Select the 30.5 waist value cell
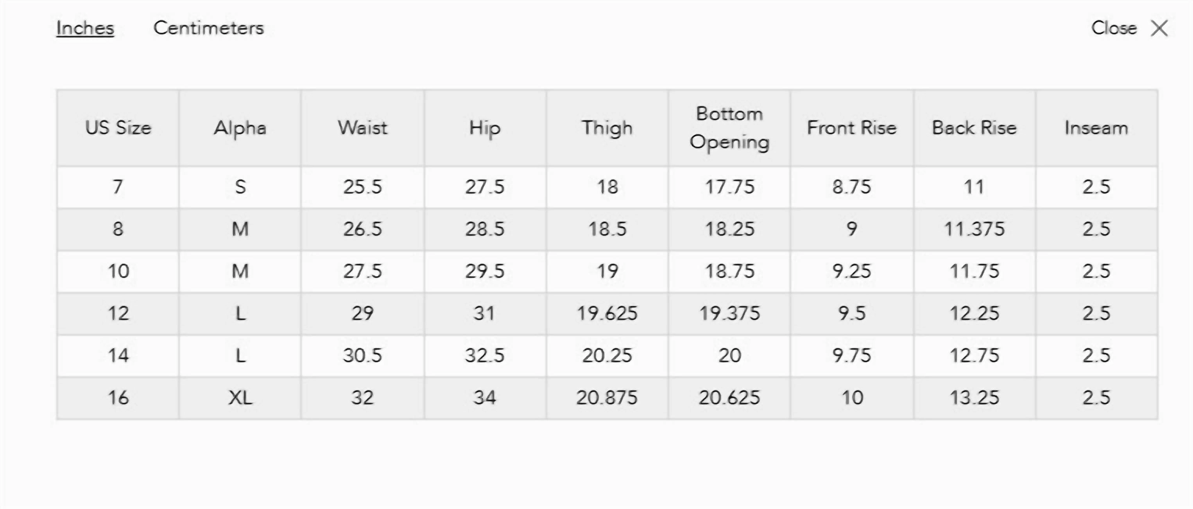 tap(363, 356)
